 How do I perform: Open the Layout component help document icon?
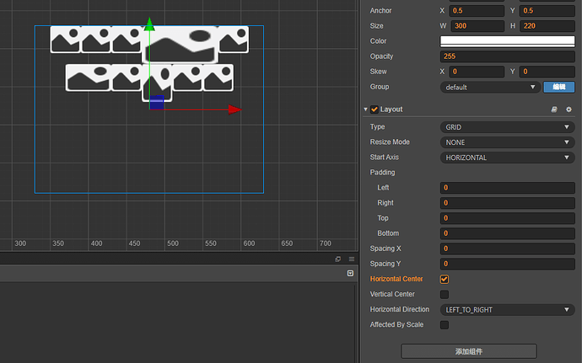pos(554,109)
